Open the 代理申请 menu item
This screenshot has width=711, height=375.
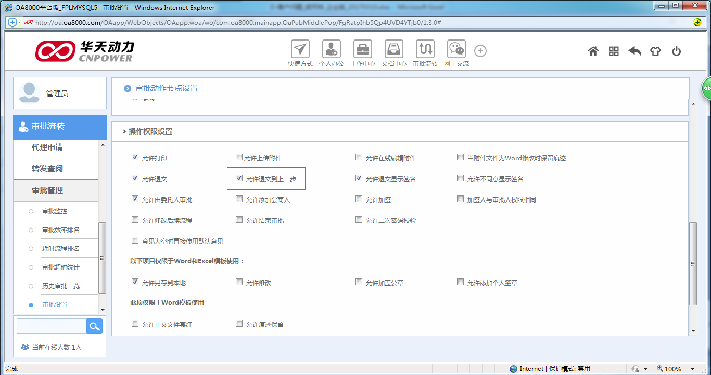click(x=47, y=148)
